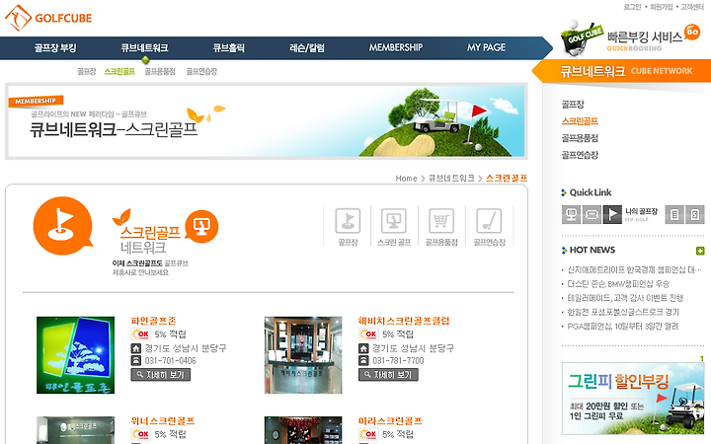The height and width of the screenshot is (444, 711).
Task: Click the Quick Link card icon
Action: [x=592, y=214]
